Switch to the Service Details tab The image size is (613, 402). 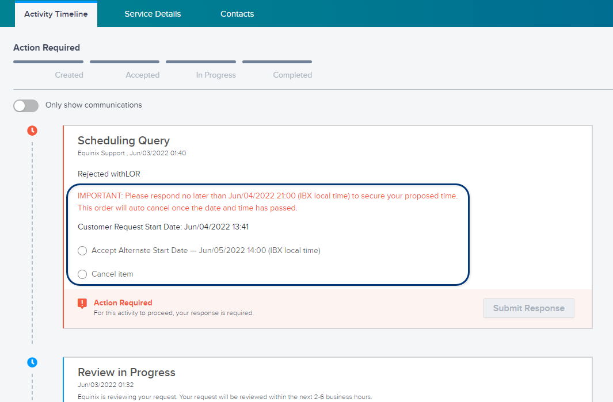[x=153, y=14]
